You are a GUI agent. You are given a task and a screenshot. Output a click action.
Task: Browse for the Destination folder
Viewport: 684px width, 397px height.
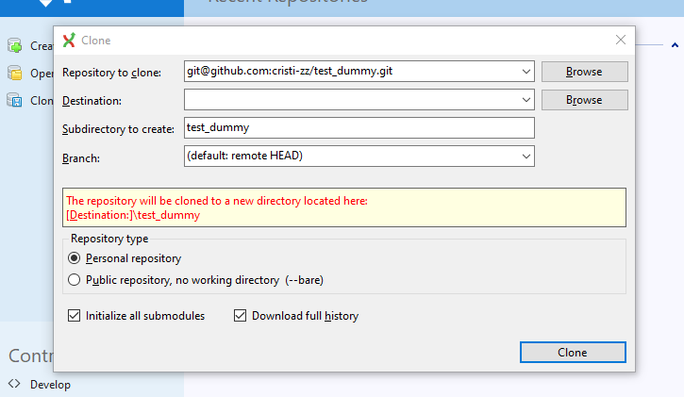pyautogui.click(x=584, y=100)
